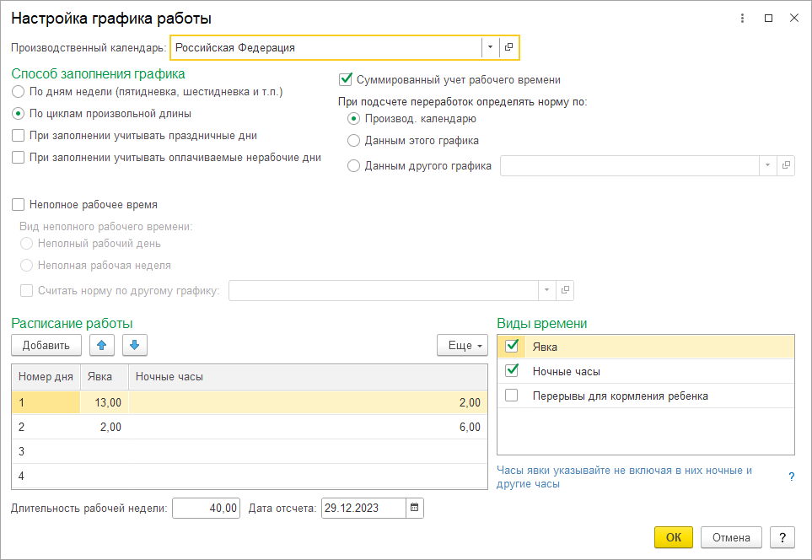Open form for Данным другого графика field

point(786,165)
